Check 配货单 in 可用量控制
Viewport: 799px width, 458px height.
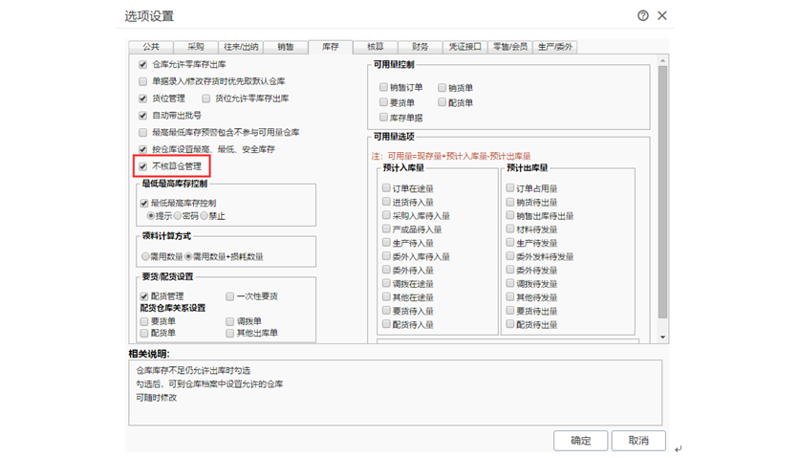click(443, 102)
